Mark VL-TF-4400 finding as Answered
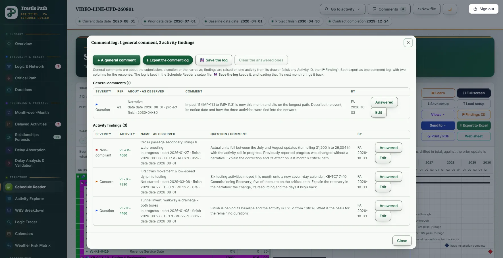This screenshot has height=258, width=503. pyautogui.click(x=388, y=206)
